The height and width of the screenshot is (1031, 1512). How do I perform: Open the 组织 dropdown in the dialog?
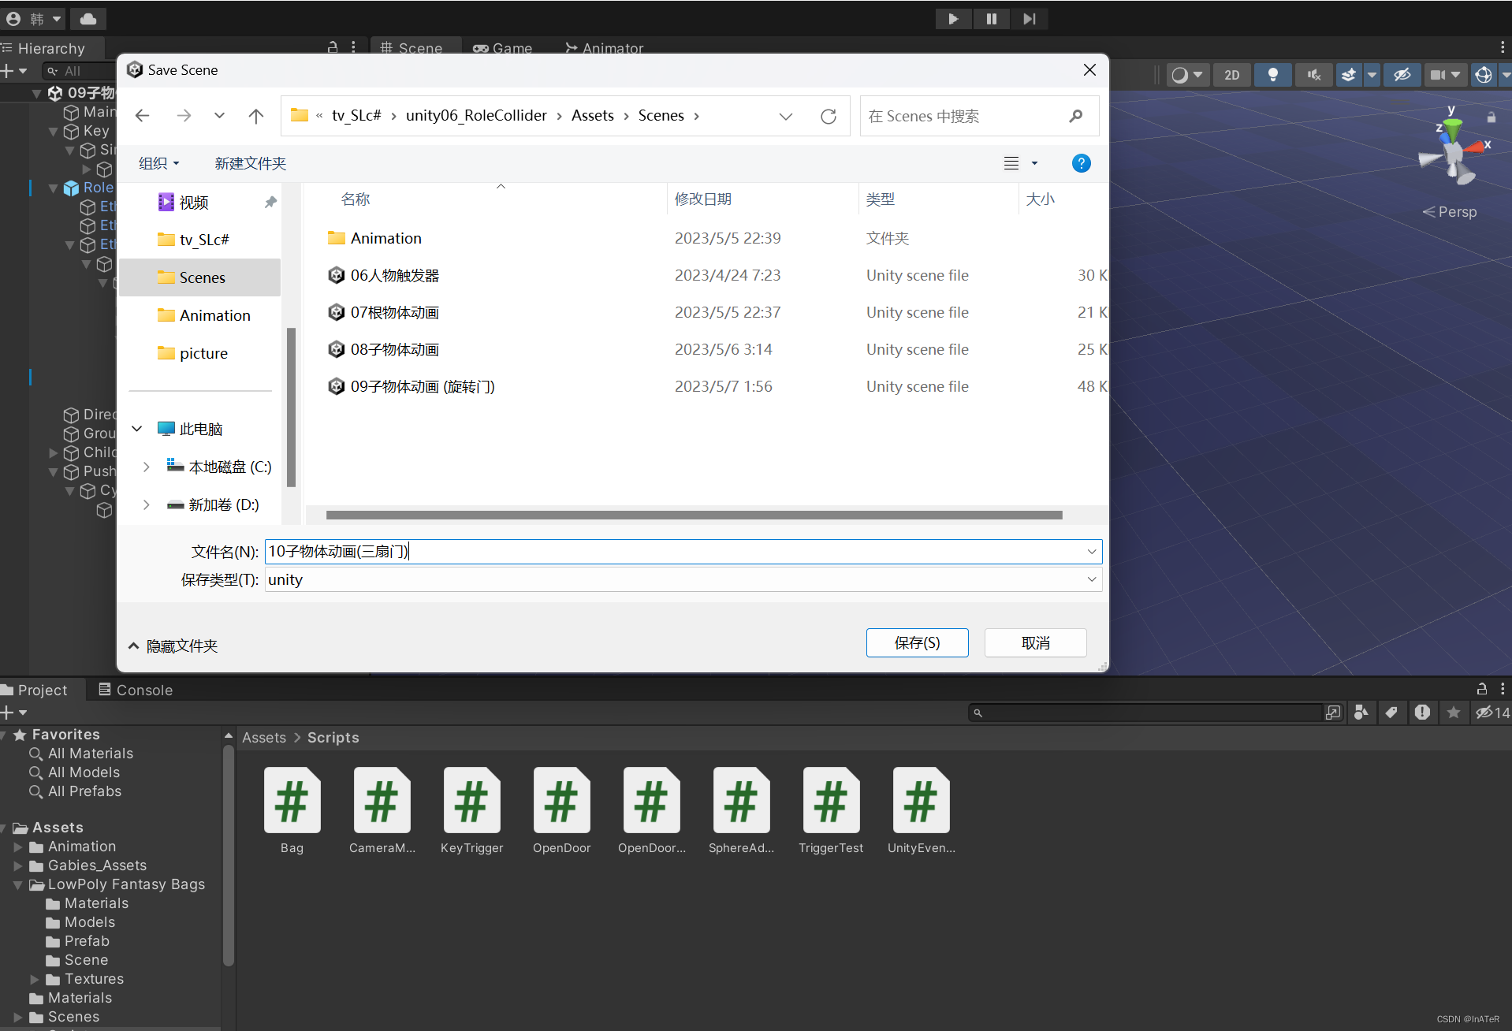(158, 163)
